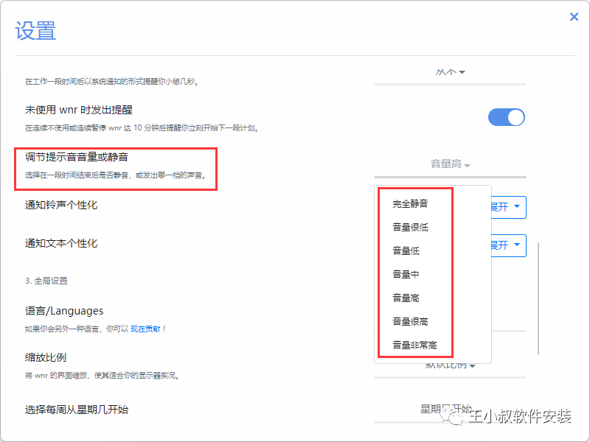Choose 音量高 in the dropdown list
This screenshot has height=442, width=590.
click(406, 298)
